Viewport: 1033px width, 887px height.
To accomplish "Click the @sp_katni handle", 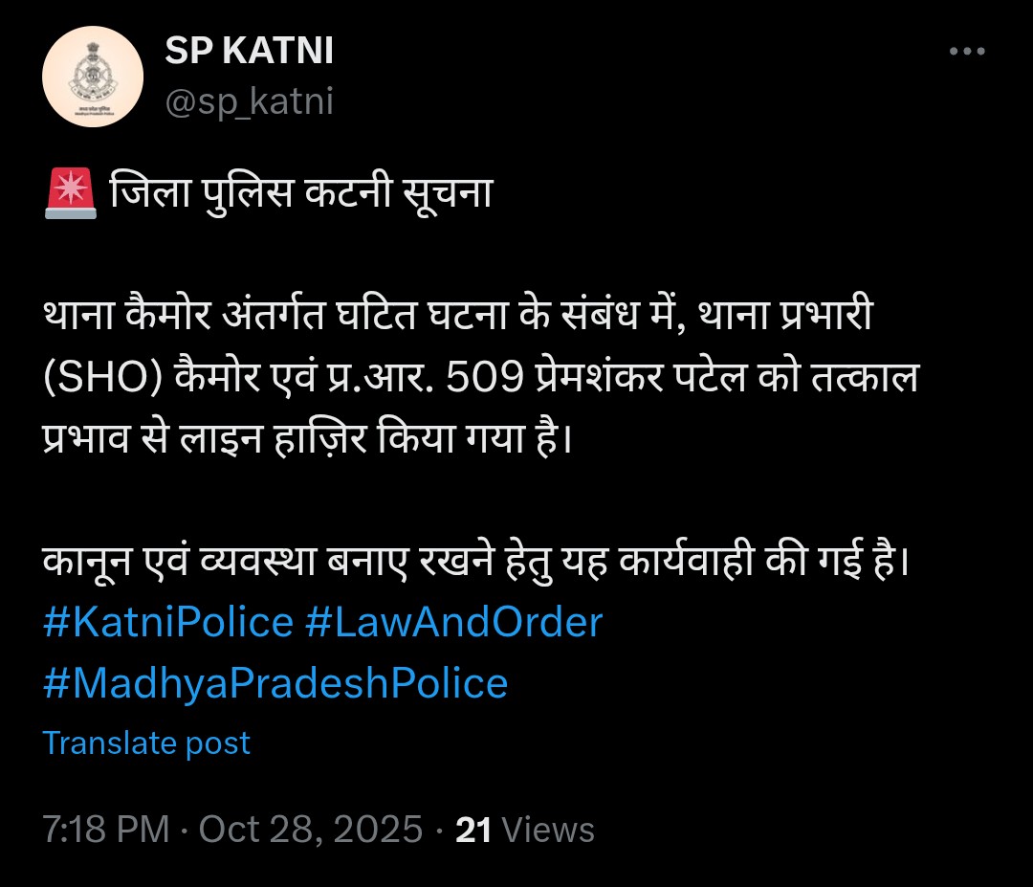I will [x=249, y=101].
